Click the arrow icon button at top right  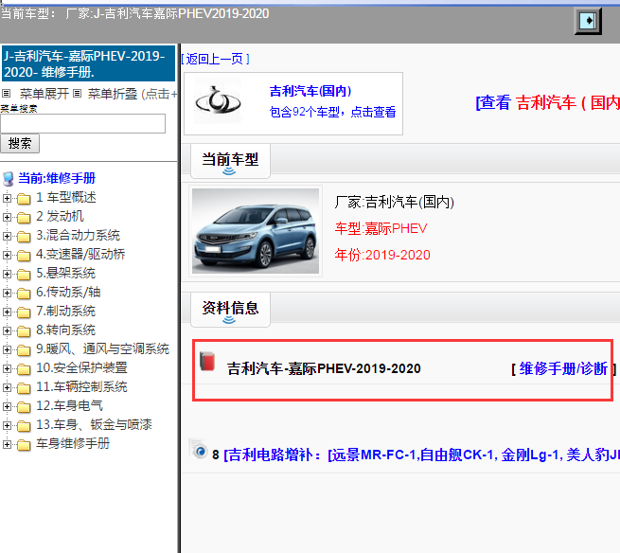pyautogui.click(x=588, y=21)
